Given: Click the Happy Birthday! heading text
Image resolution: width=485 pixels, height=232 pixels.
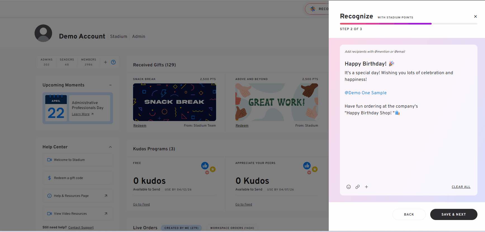Looking at the screenshot, I should (x=366, y=64).
